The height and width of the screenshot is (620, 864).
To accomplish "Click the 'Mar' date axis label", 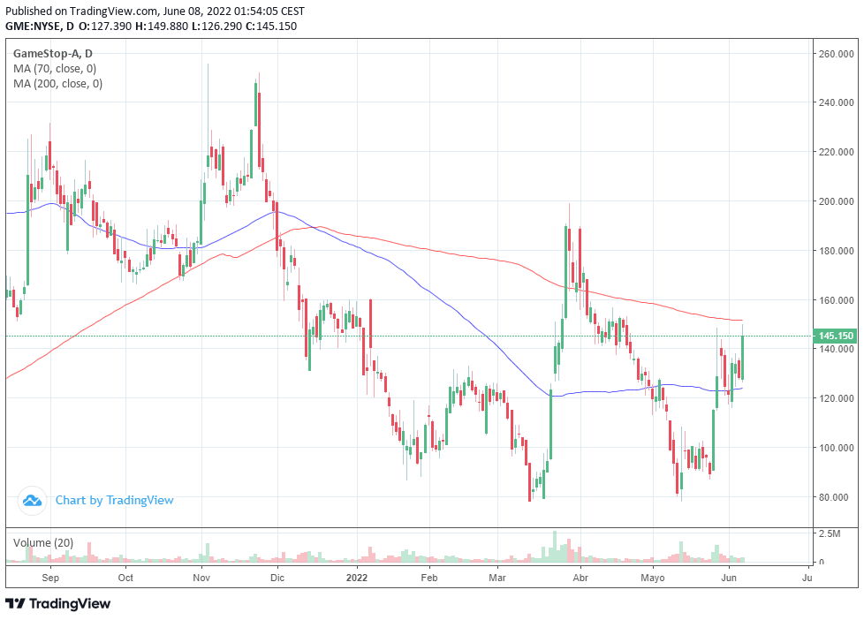I will (497, 578).
